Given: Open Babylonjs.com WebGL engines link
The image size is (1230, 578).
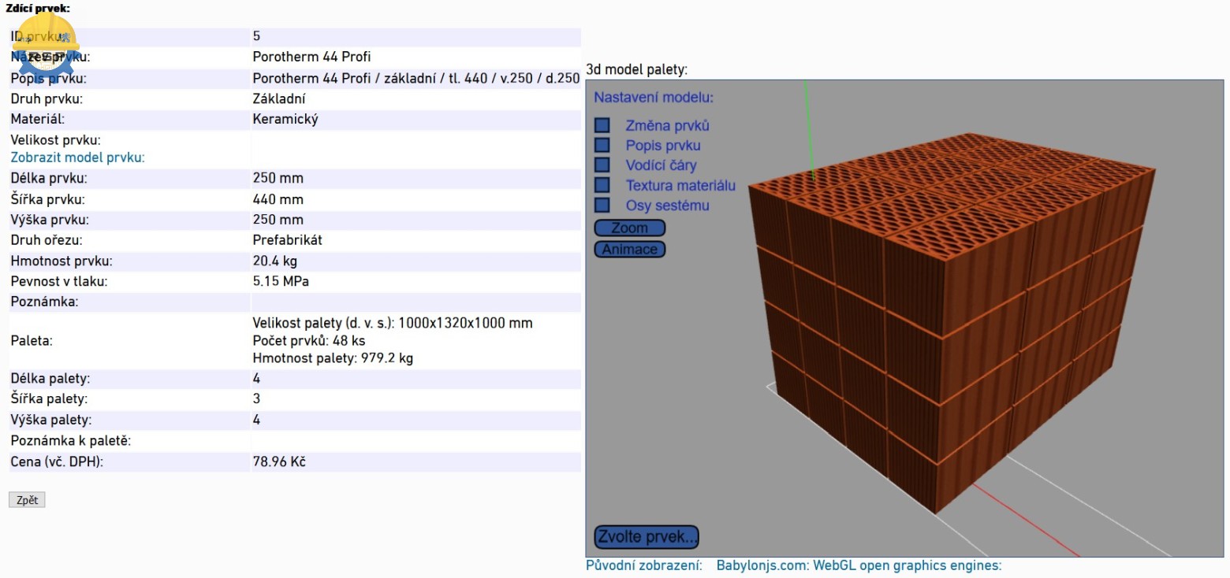Looking at the screenshot, I should click(859, 565).
